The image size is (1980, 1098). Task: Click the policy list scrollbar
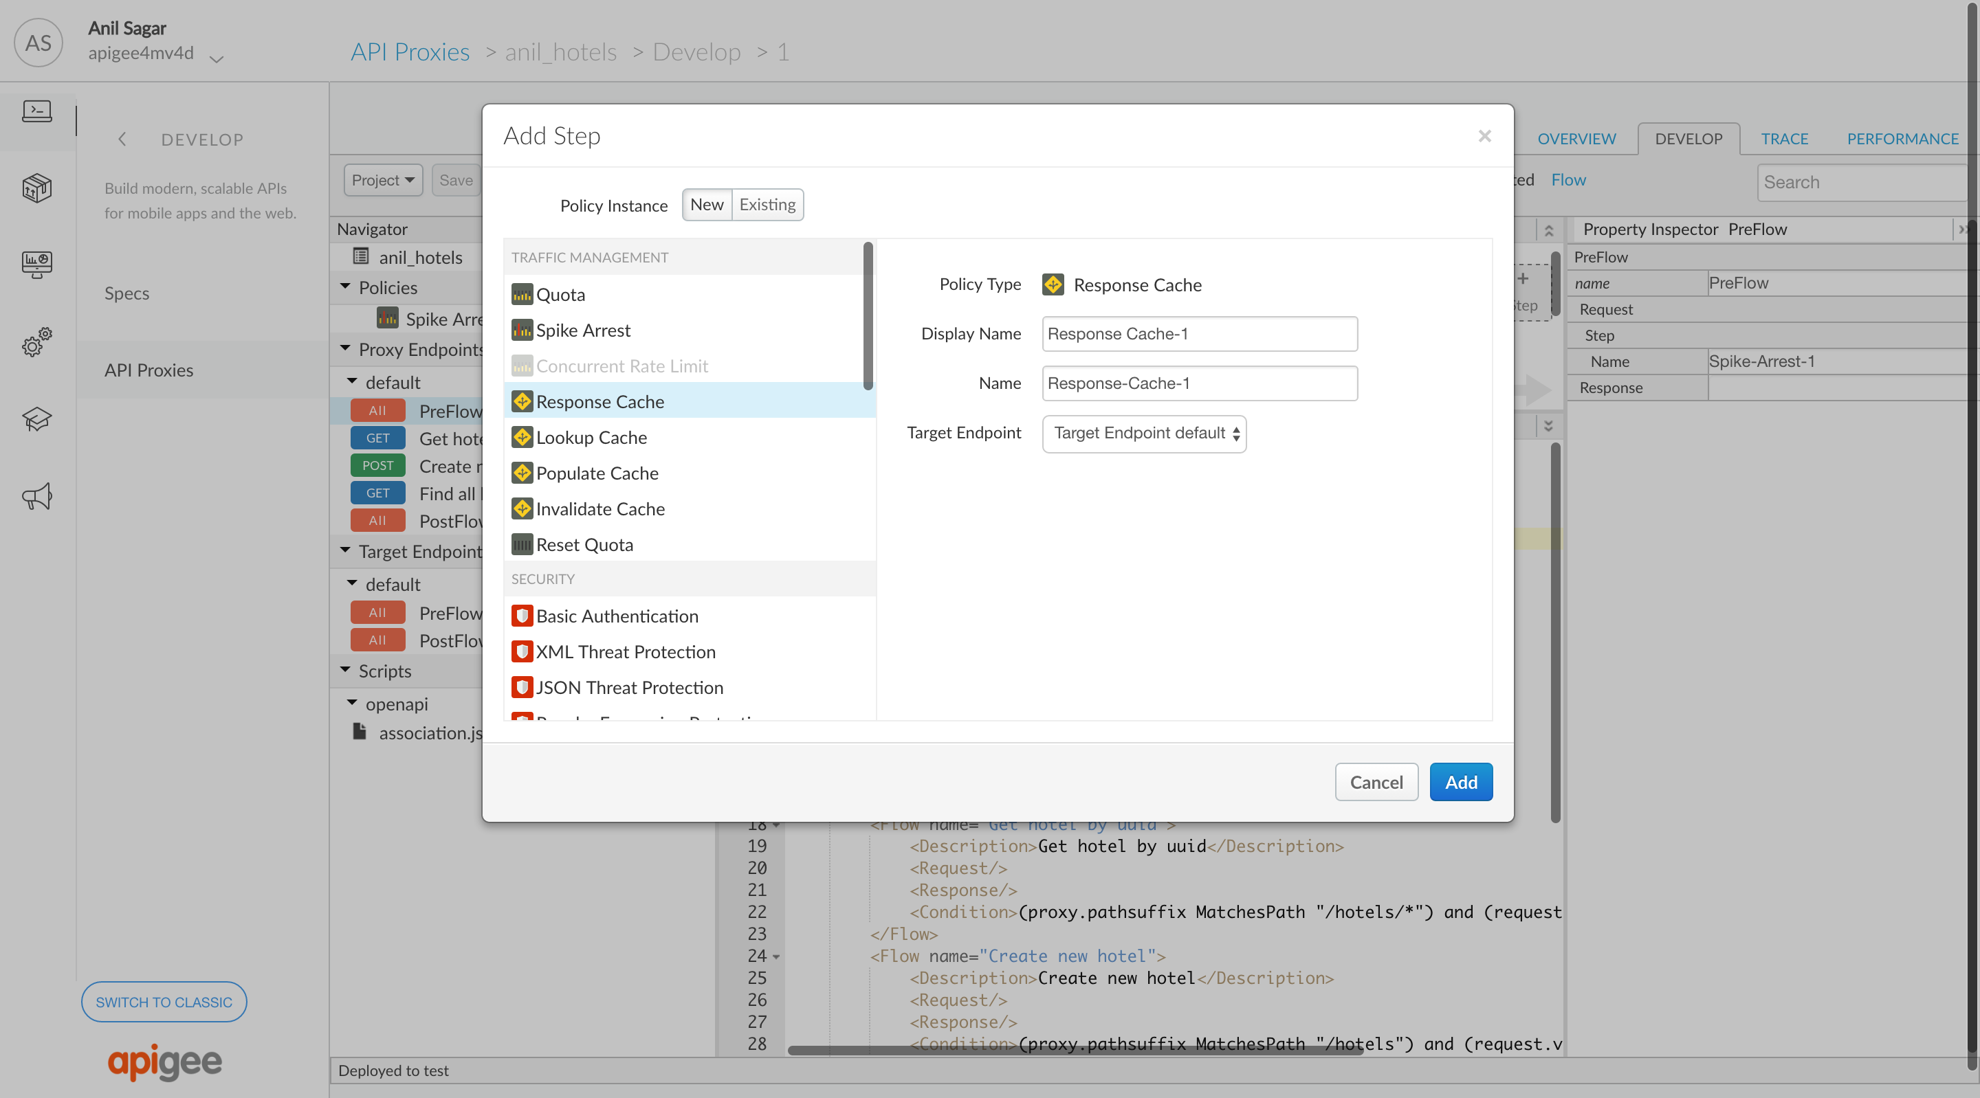click(868, 317)
